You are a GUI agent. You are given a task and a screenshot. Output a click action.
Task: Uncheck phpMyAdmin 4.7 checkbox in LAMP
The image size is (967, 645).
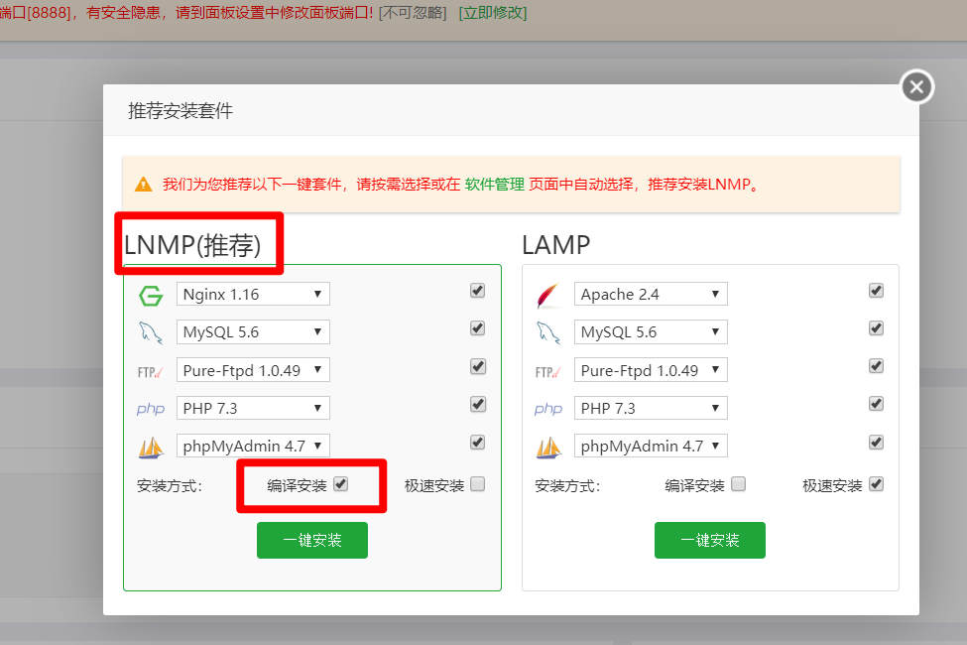coord(876,443)
